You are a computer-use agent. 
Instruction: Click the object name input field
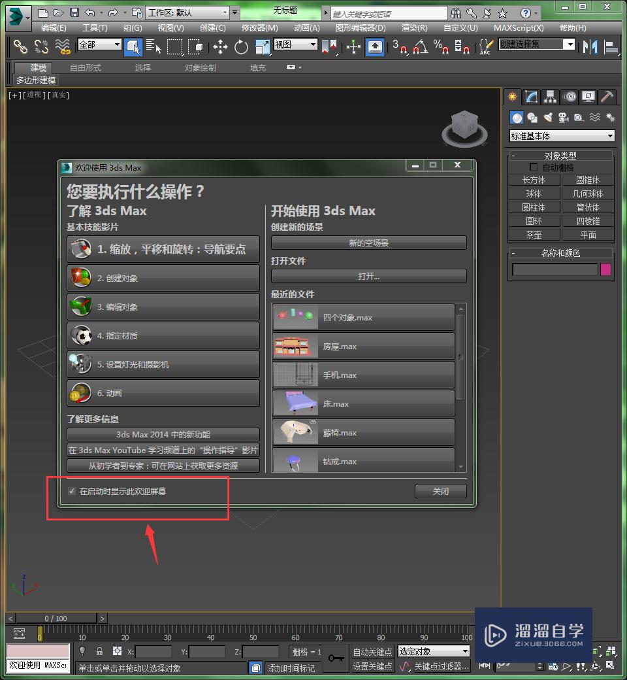coord(555,269)
